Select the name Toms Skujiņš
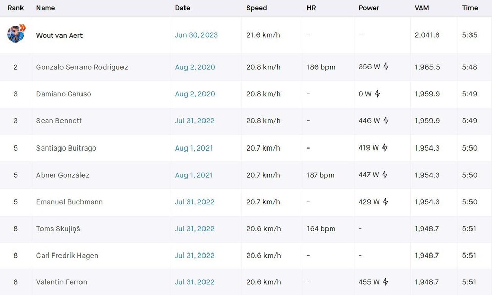Image resolution: width=492 pixels, height=295 pixels. [58, 229]
